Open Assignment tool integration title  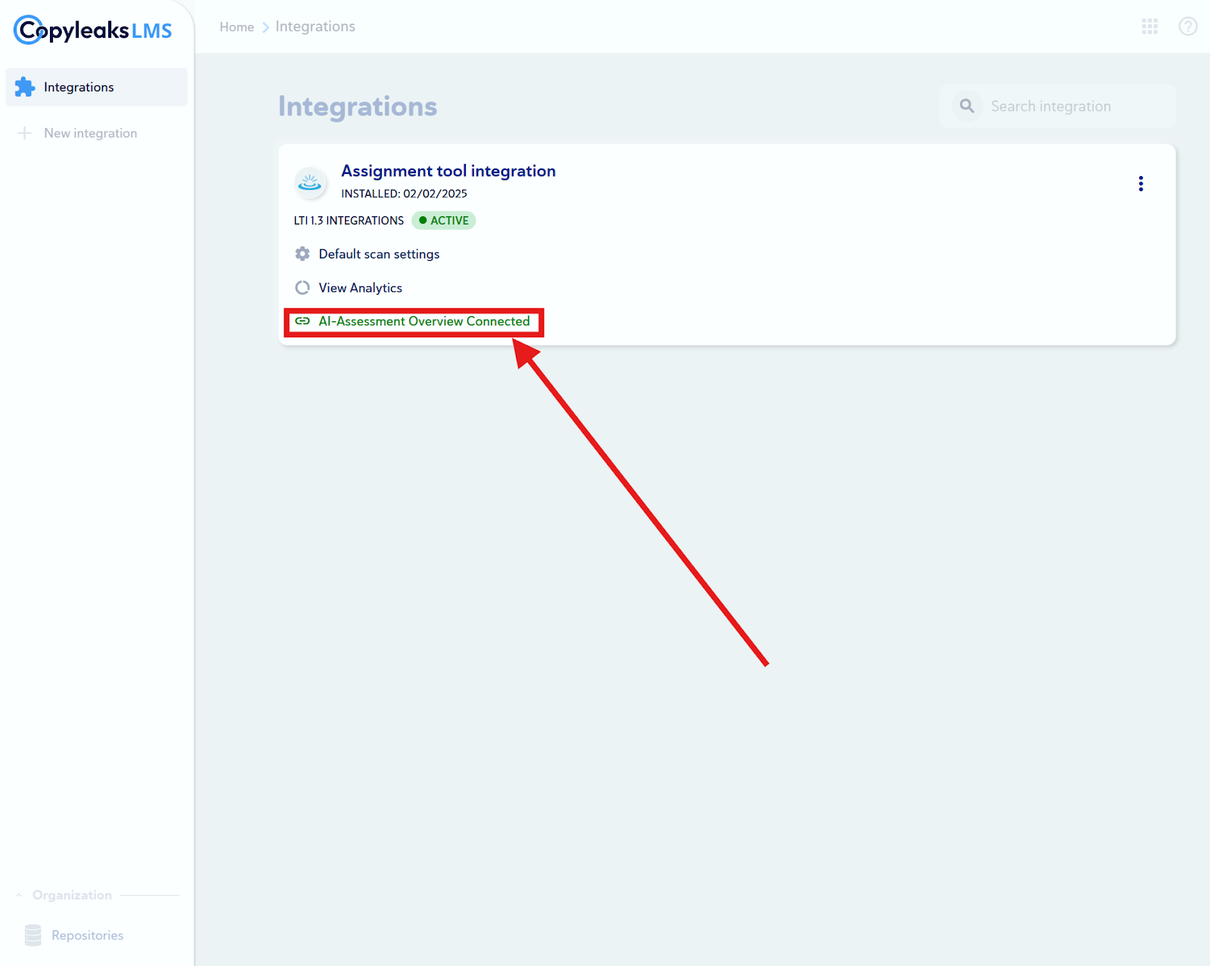tap(448, 171)
